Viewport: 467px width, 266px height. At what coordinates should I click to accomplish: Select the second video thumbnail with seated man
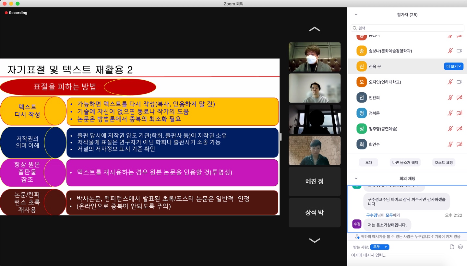point(315,88)
